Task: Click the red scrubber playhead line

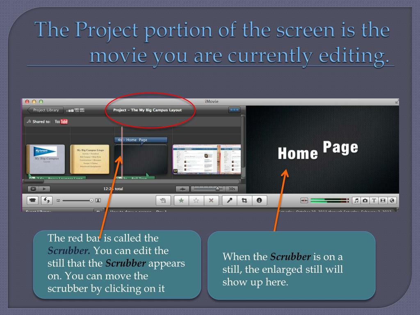Action: 122,153
